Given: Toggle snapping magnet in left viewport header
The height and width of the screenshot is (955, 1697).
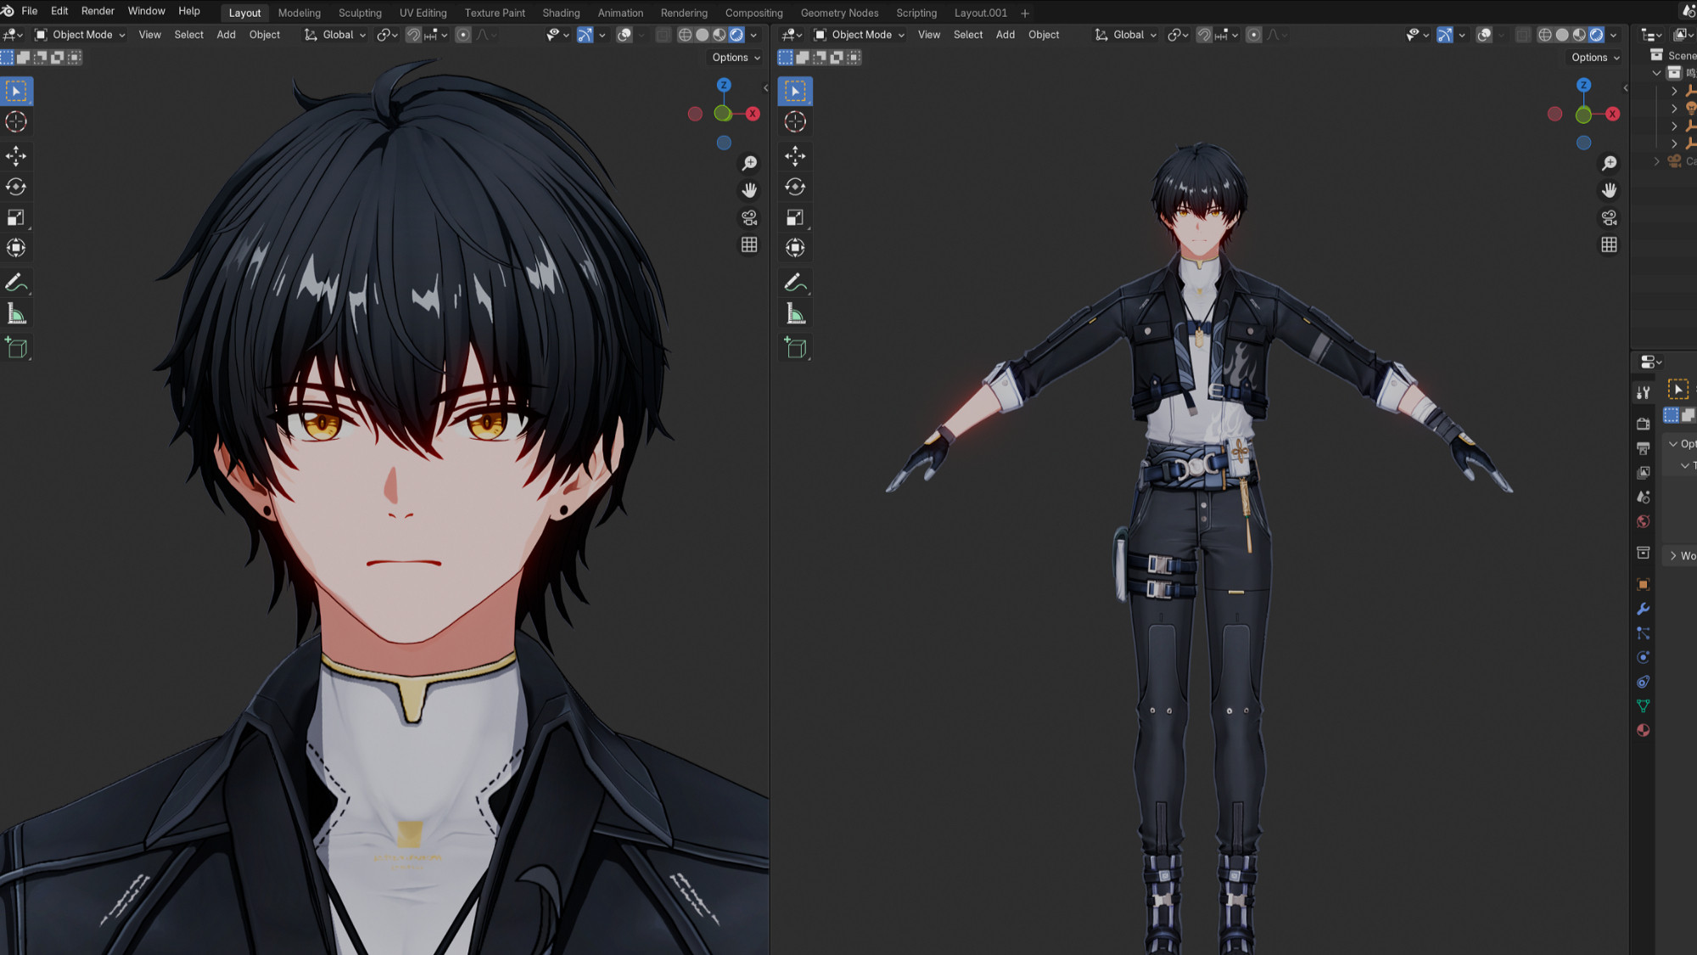Looking at the screenshot, I should coord(413,35).
